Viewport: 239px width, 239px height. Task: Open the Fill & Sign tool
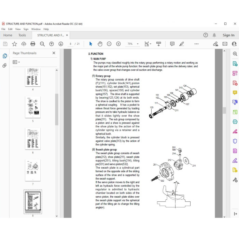click(x=235, y=160)
